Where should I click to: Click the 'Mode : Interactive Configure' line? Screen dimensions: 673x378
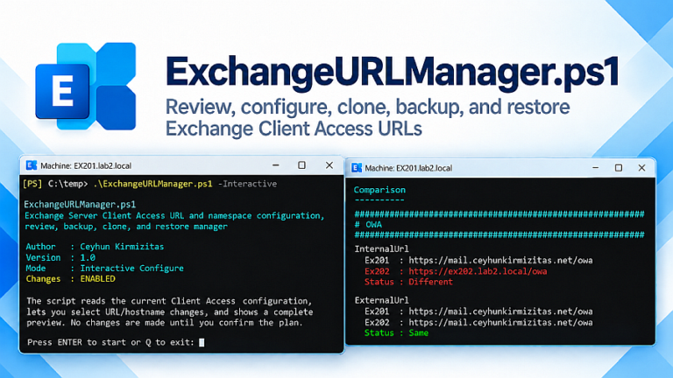click(105, 269)
